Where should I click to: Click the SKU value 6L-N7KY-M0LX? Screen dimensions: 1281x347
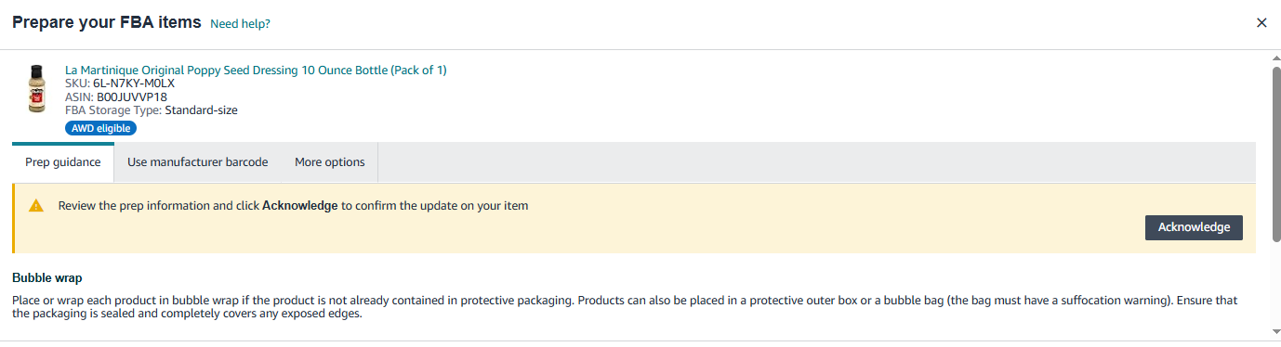(x=134, y=84)
